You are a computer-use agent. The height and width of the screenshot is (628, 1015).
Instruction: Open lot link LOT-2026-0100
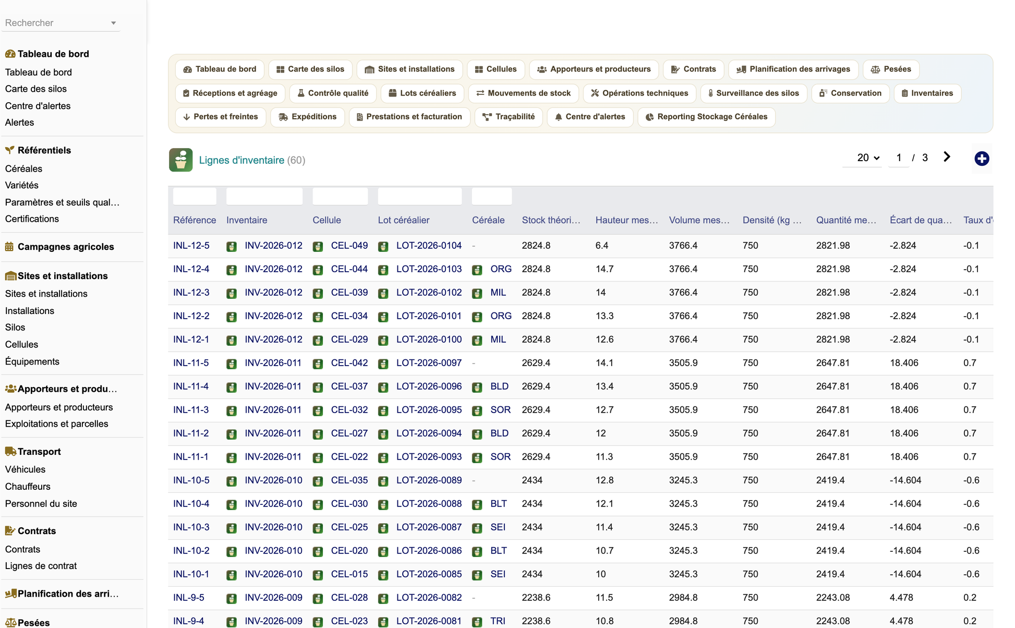429,340
